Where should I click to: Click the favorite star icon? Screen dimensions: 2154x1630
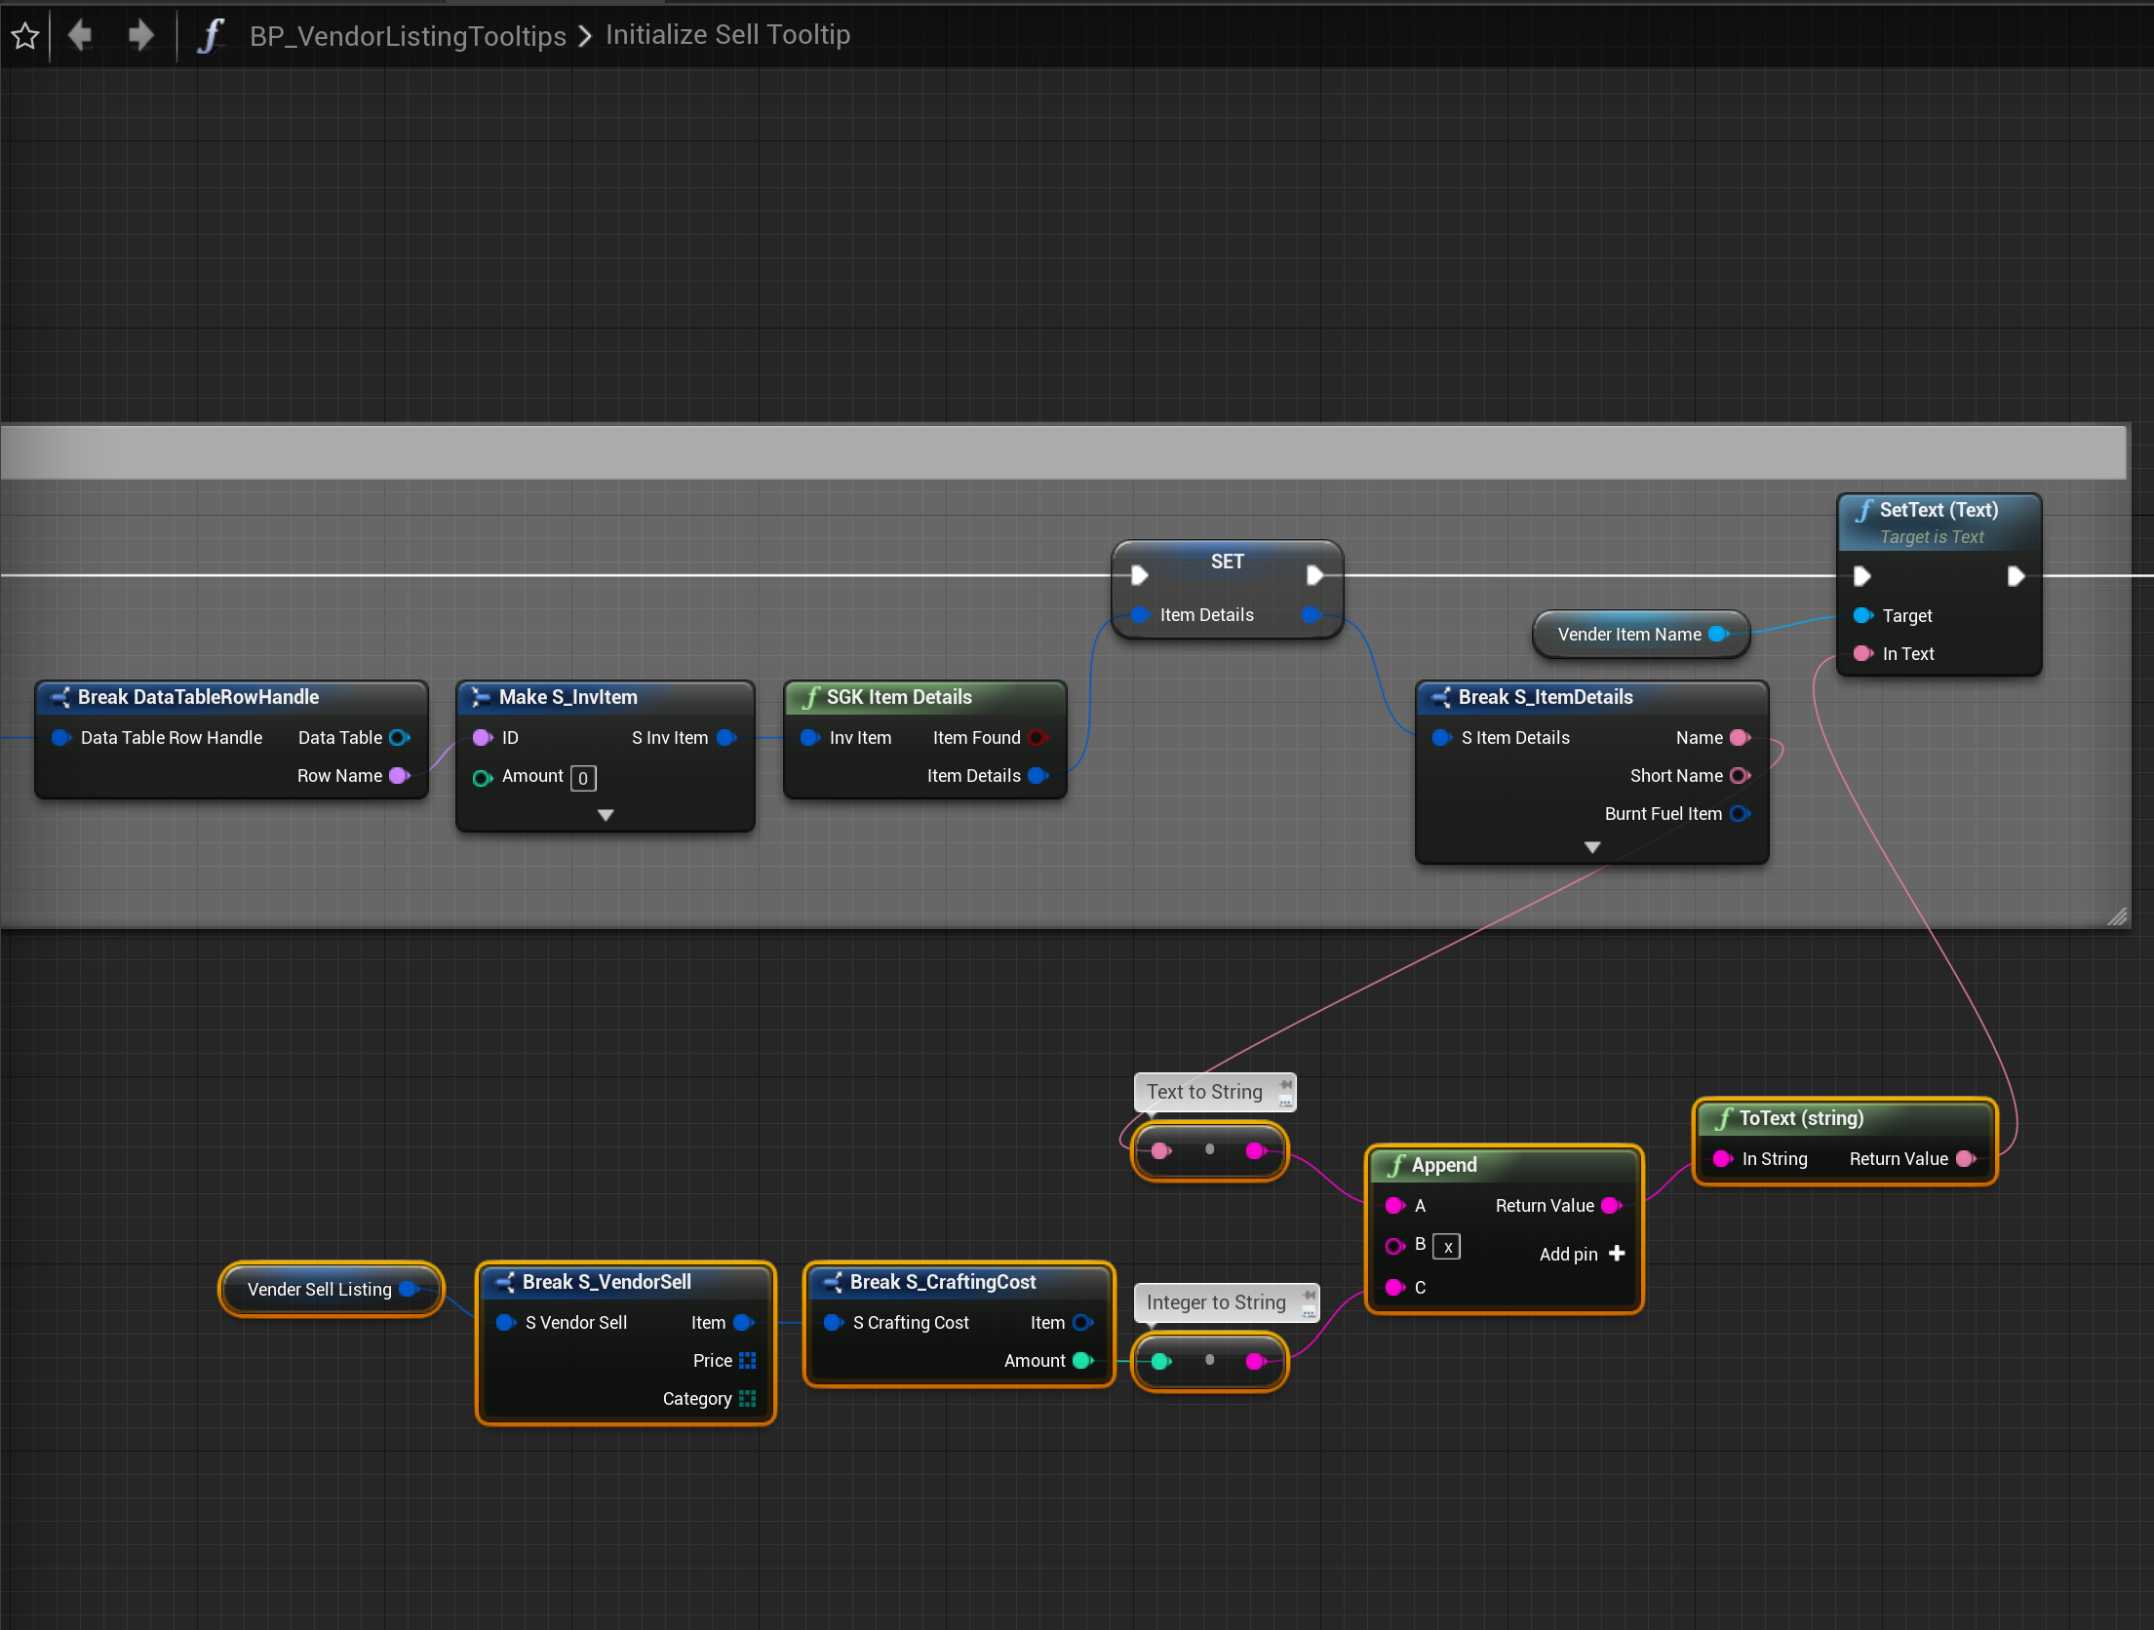tap(25, 36)
